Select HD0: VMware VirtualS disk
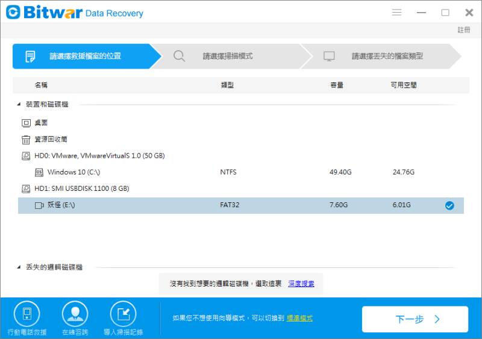The height and width of the screenshot is (339, 482). [x=99, y=156]
